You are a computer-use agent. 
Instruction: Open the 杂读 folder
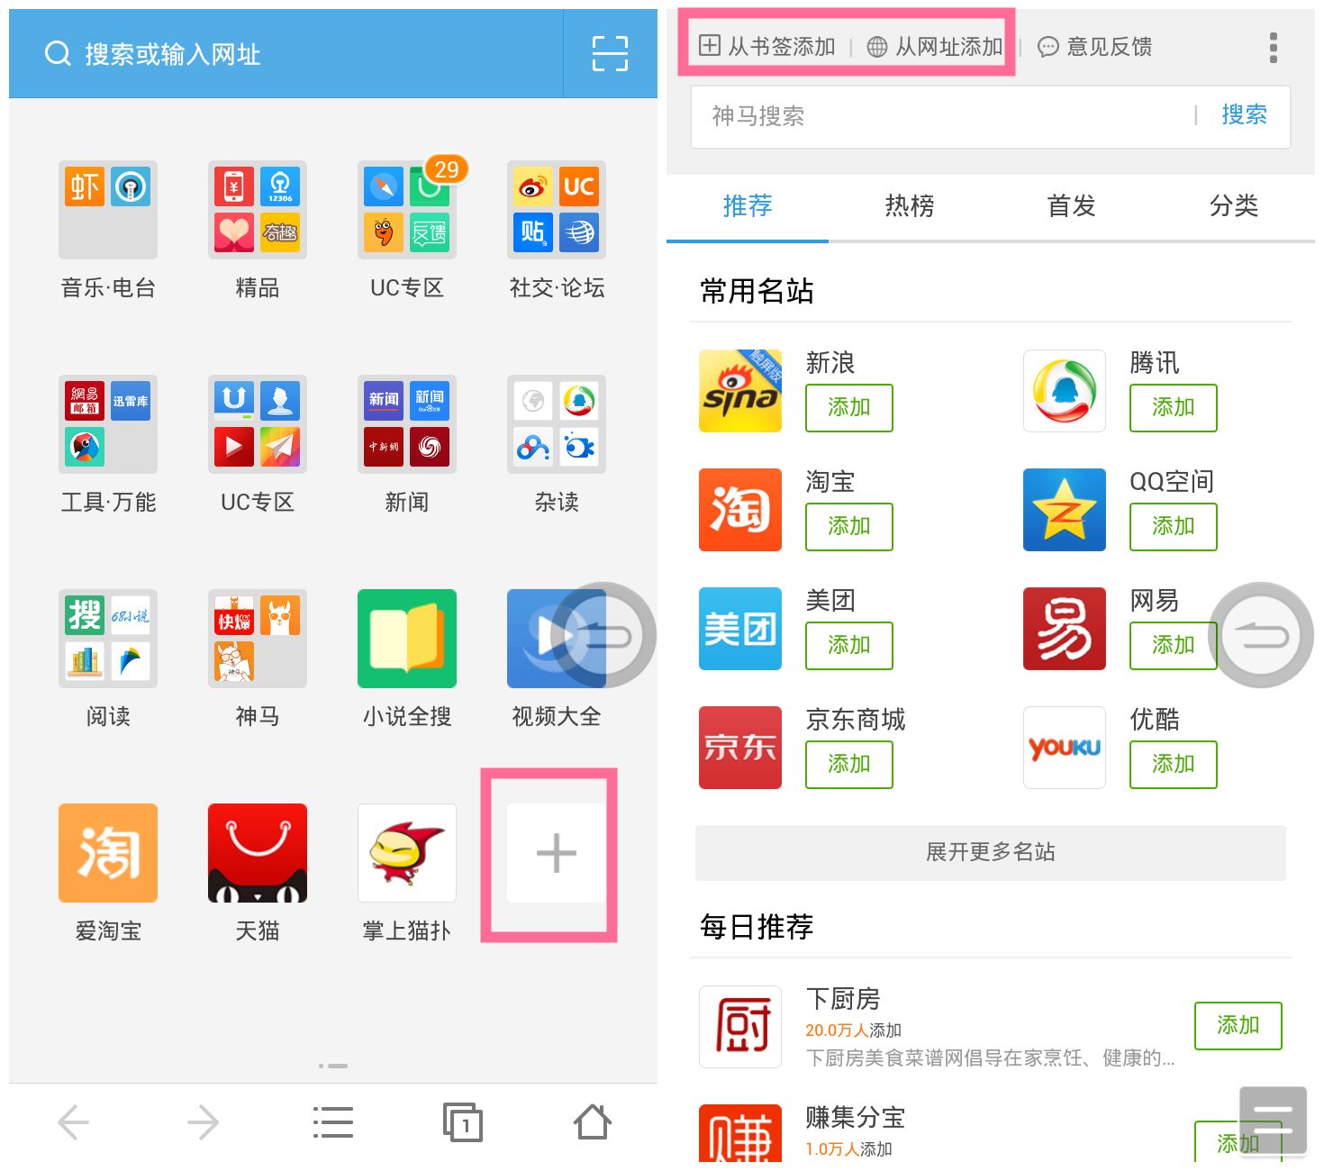click(x=557, y=424)
